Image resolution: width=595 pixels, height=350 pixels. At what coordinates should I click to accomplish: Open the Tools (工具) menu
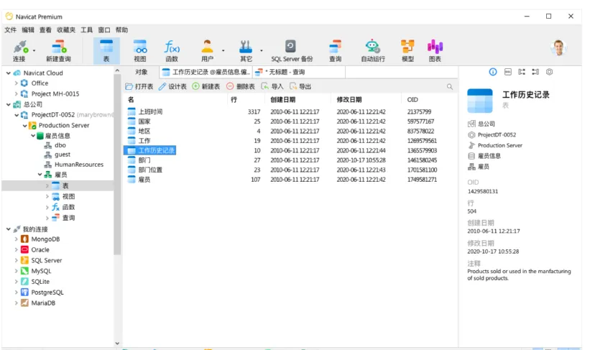click(x=86, y=30)
